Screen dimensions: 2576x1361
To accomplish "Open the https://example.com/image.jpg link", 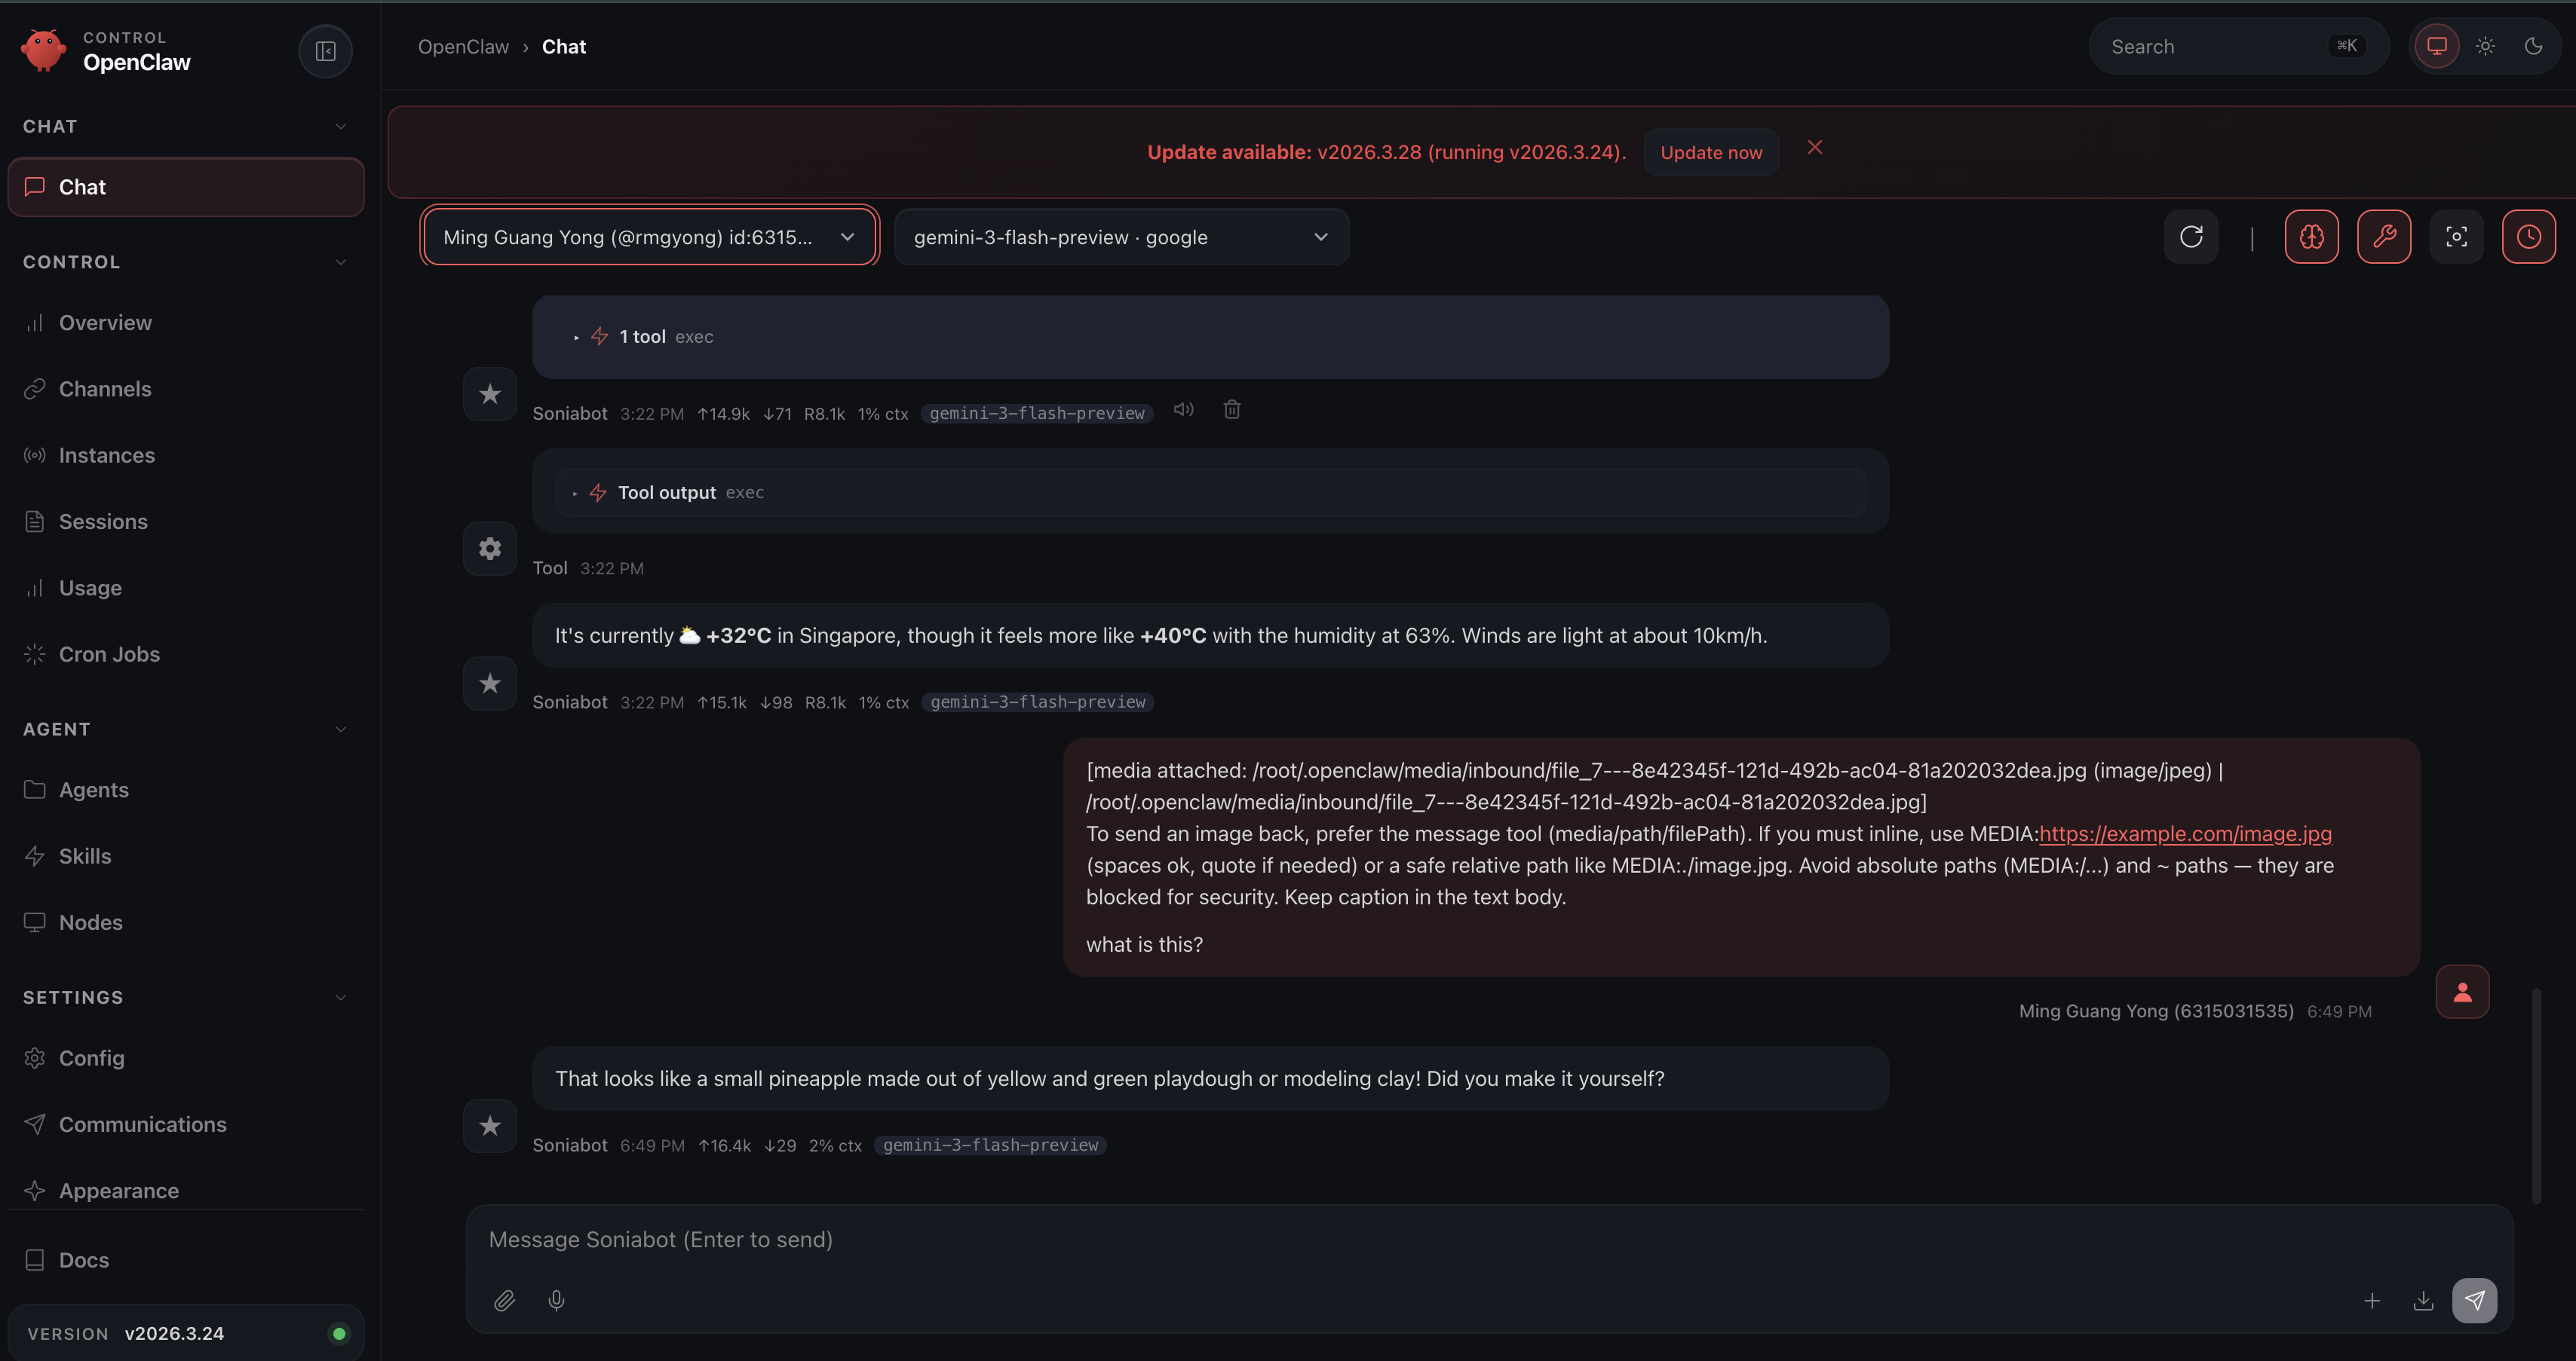I will [x=2186, y=833].
